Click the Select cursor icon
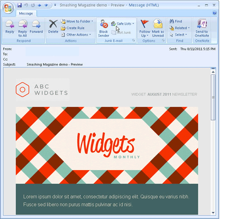Viewport: 240px width, 219px height. click(x=171, y=35)
